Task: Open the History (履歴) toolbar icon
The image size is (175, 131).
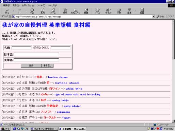Action: coord(86,11)
